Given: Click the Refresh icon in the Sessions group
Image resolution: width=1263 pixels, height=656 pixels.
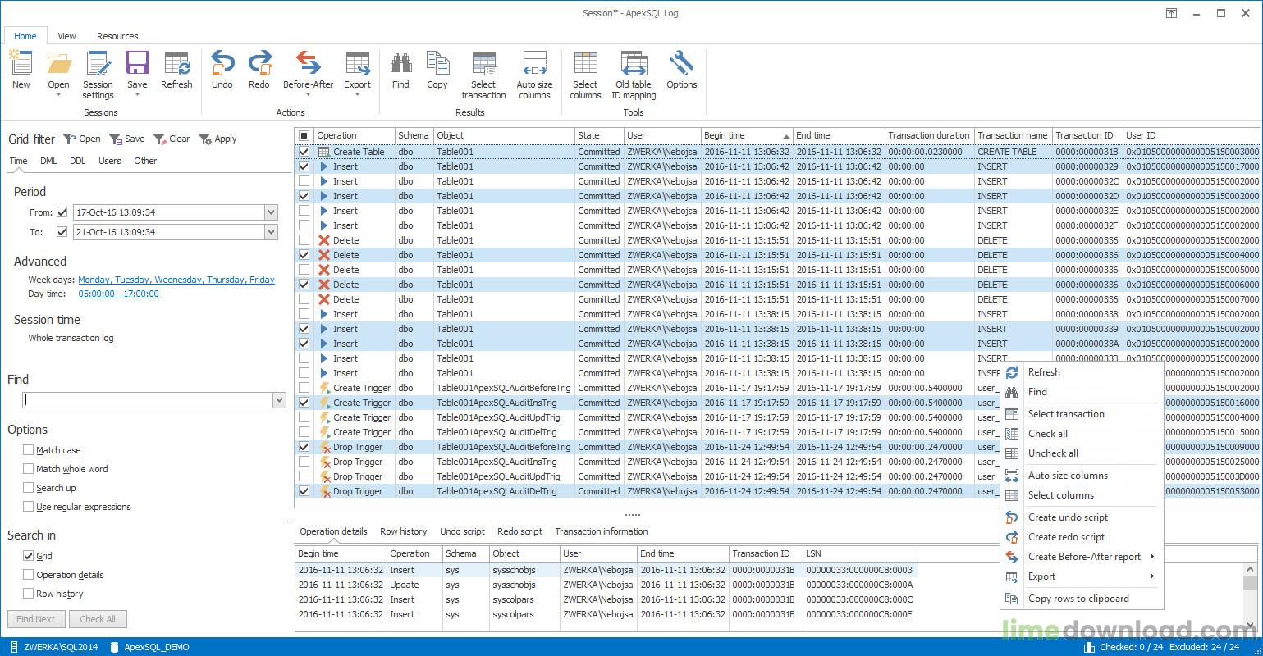Looking at the screenshot, I should click(176, 74).
